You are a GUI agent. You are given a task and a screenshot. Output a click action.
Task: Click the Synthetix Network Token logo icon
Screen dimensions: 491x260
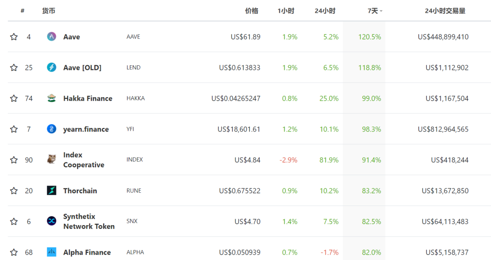(x=51, y=221)
